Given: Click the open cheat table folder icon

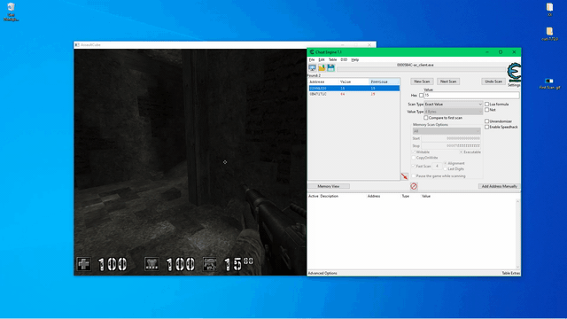Looking at the screenshot, I should (x=322, y=67).
